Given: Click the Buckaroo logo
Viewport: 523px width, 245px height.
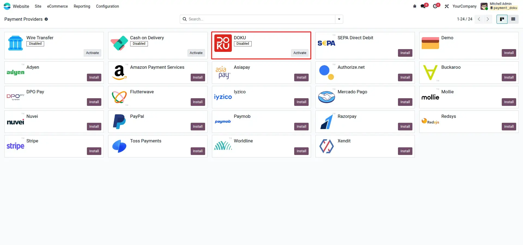Looking at the screenshot, I should point(430,72).
